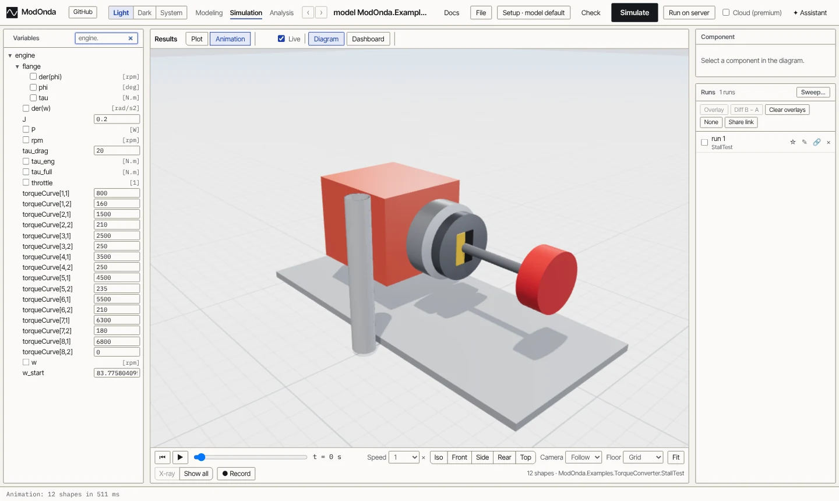
Task: Open the Floor Grid dropdown
Action: click(x=643, y=457)
